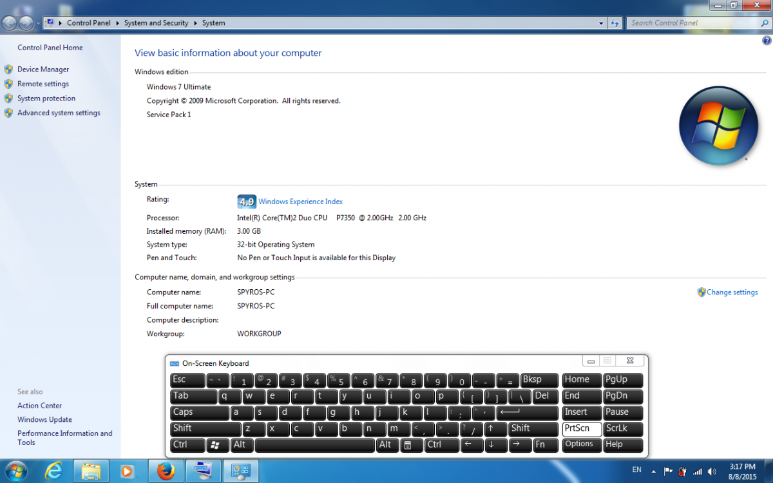Open Windows Media Player from taskbar
The image size is (773, 483).
pyautogui.click(x=128, y=471)
